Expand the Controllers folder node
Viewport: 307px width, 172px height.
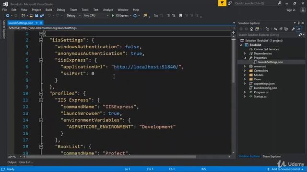click(x=245, y=71)
